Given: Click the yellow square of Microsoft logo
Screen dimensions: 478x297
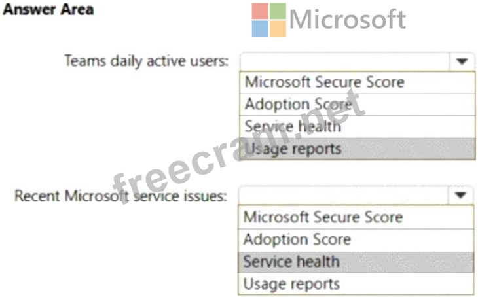Looking at the screenshot, I should click(278, 28).
